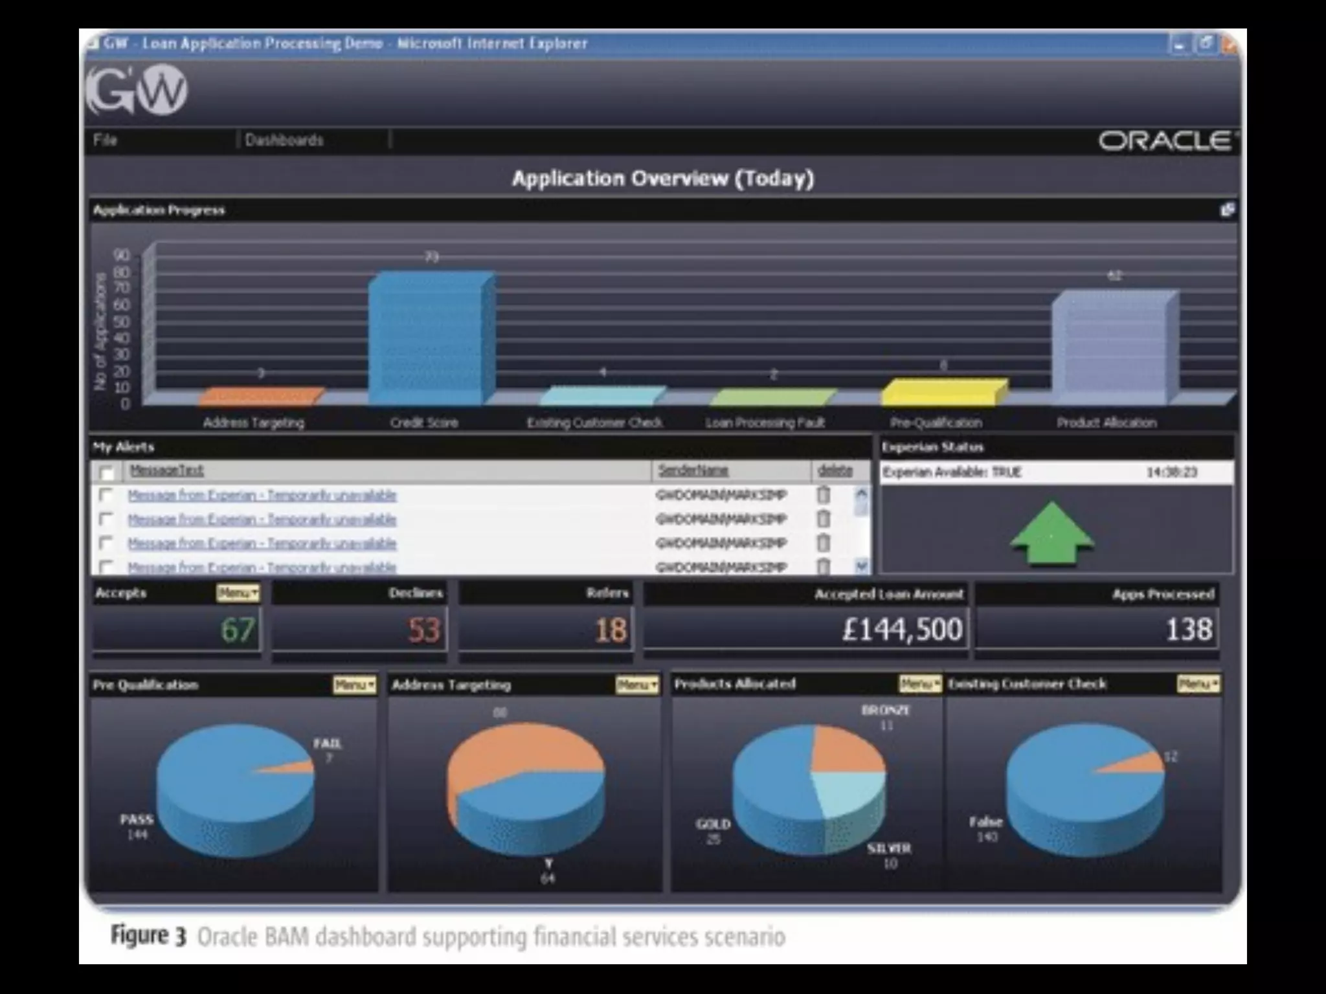This screenshot has width=1326, height=994.
Task: Tick the select-all checkbox in My Alerts header
Action: pos(107,472)
